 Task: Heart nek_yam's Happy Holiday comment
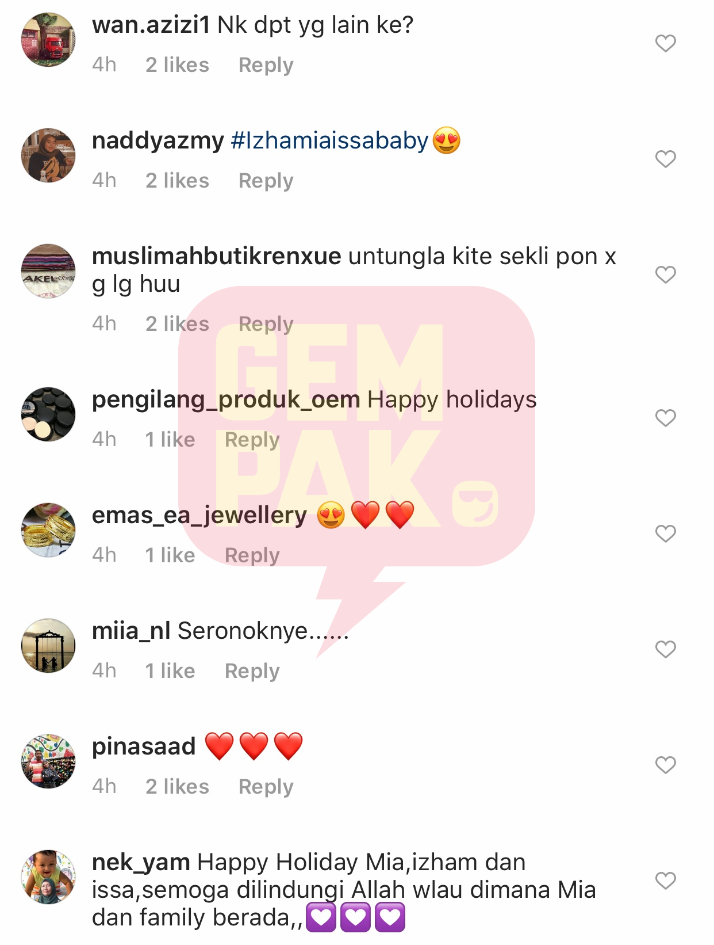[x=665, y=881]
